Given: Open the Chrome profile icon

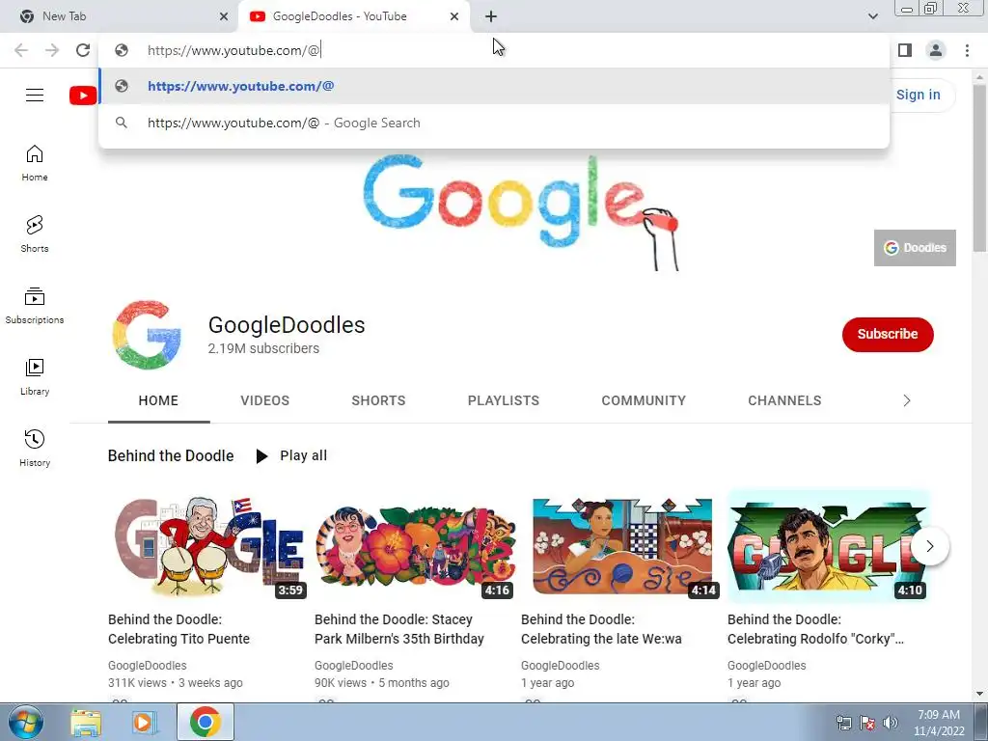Looking at the screenshot, I should (936, 50).
